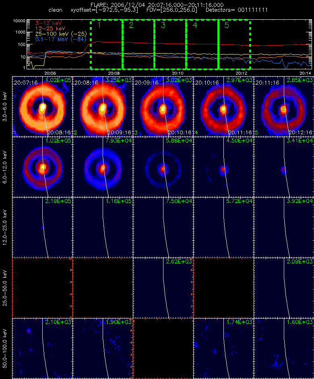Click the 20:08 time axis label

pos(114,73)
